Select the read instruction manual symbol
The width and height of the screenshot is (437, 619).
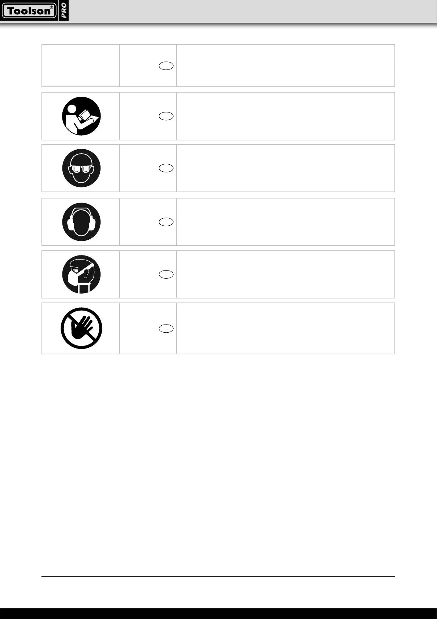tap(81, 116)
